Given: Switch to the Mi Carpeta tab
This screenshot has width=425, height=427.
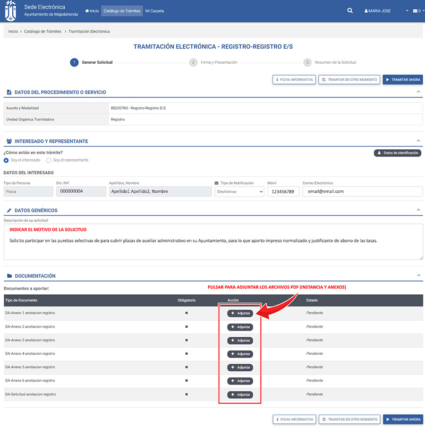Looking at the screenshot, I should pyautogui.click(x=154, y=10).
